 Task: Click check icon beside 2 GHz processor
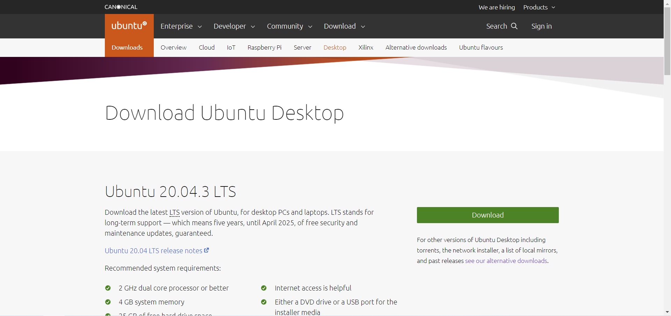point(108,288)
